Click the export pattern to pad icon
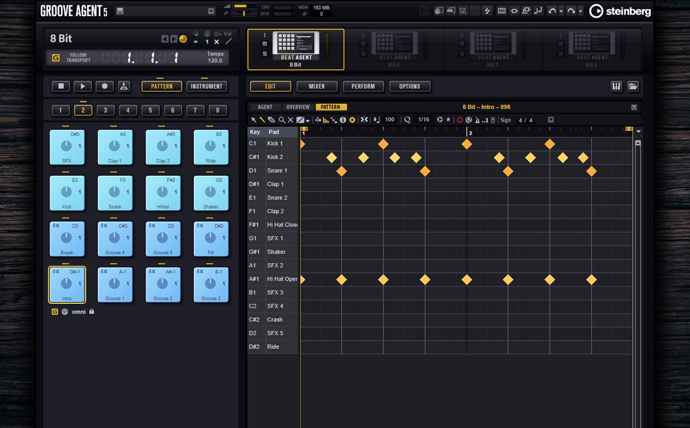The height and width of the screenshot is (428, 690). coord(124,86)
